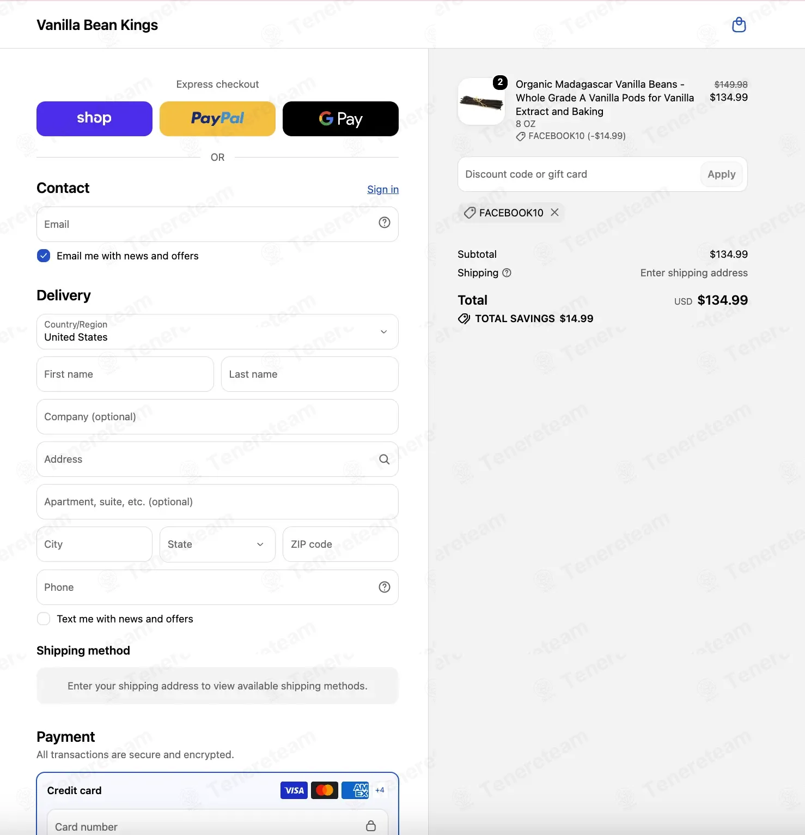Click the Email field help question icon
This screenshot has height=835, width=805.
click(385, 222)
